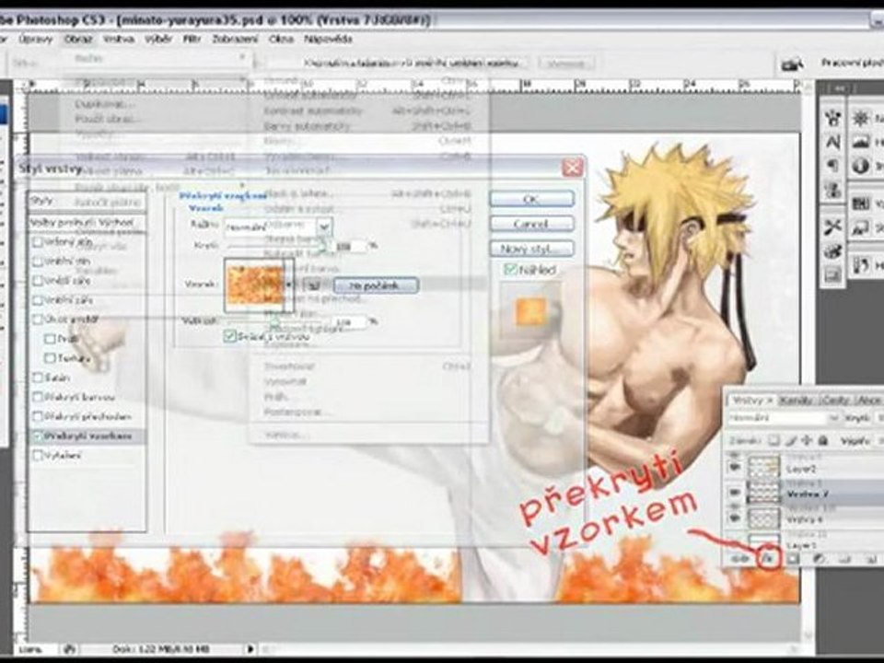Screen dimensions: 884x663
Task: Open the sunburst Navigator panel icon in dock
Action: pyautogui.click(x=860, y=118)
